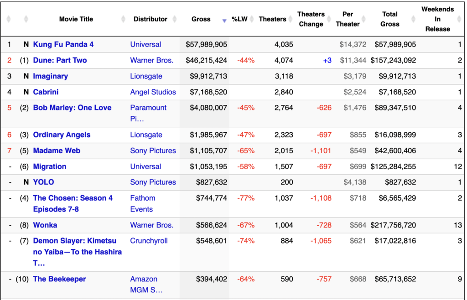The image size is (467, 300).
Task: Open Paramount Pi… distributor link
Action: tap(148, 113)
